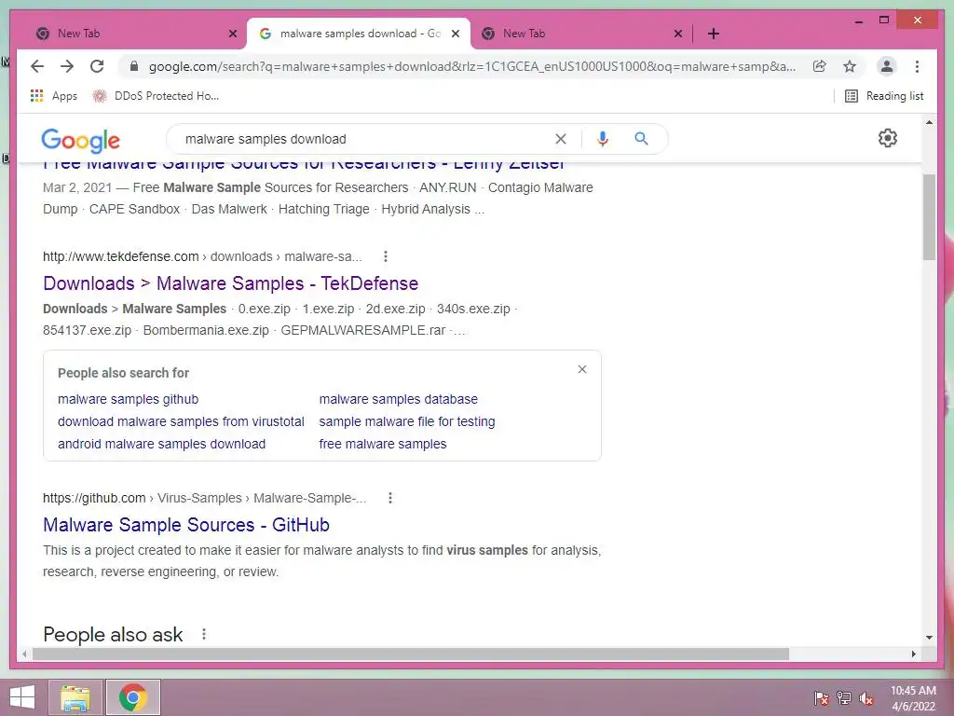The height and width of the screenshot is (716, 954).
Task: Open muted volume tray icon
Action: pyautogui.click(x=865, y=697)
